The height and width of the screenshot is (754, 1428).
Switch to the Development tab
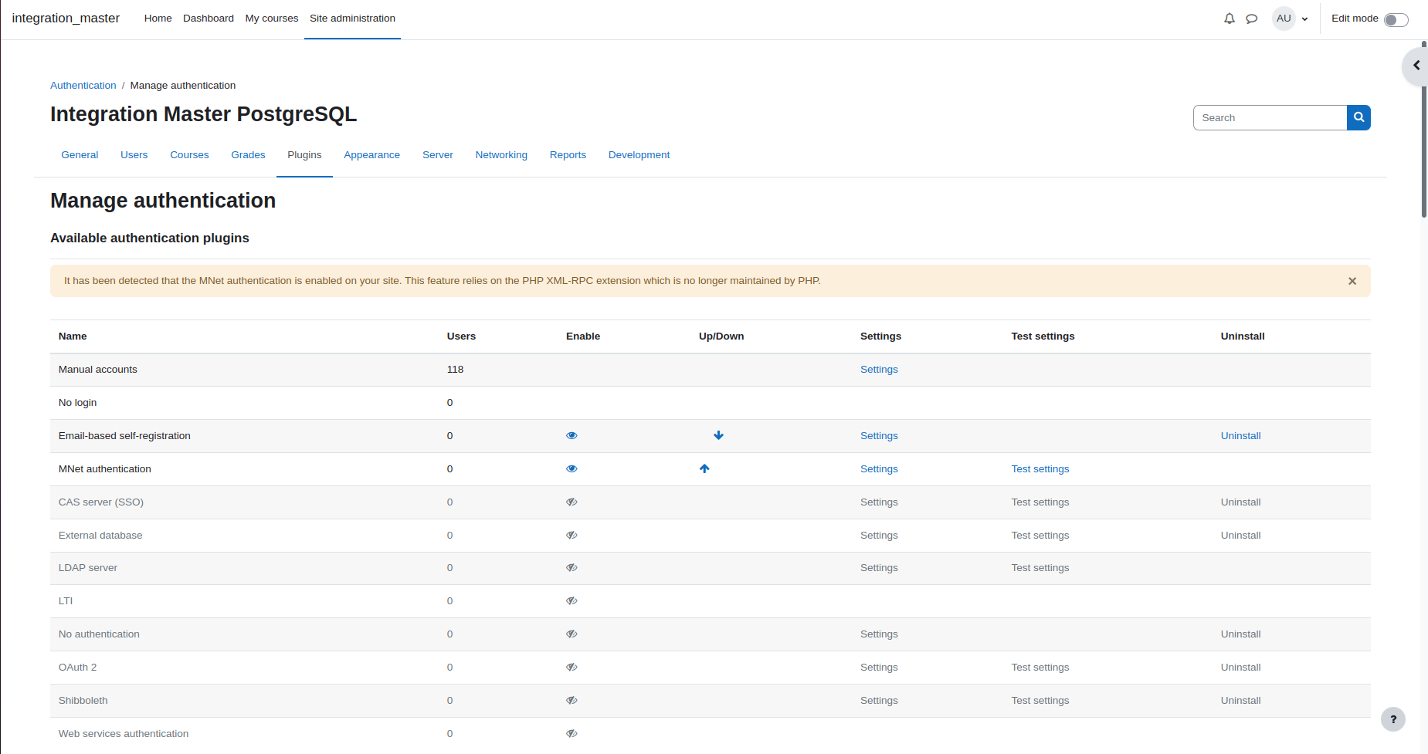639,155
